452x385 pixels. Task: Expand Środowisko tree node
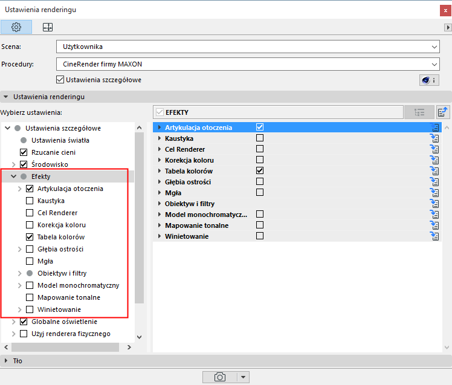13,164
